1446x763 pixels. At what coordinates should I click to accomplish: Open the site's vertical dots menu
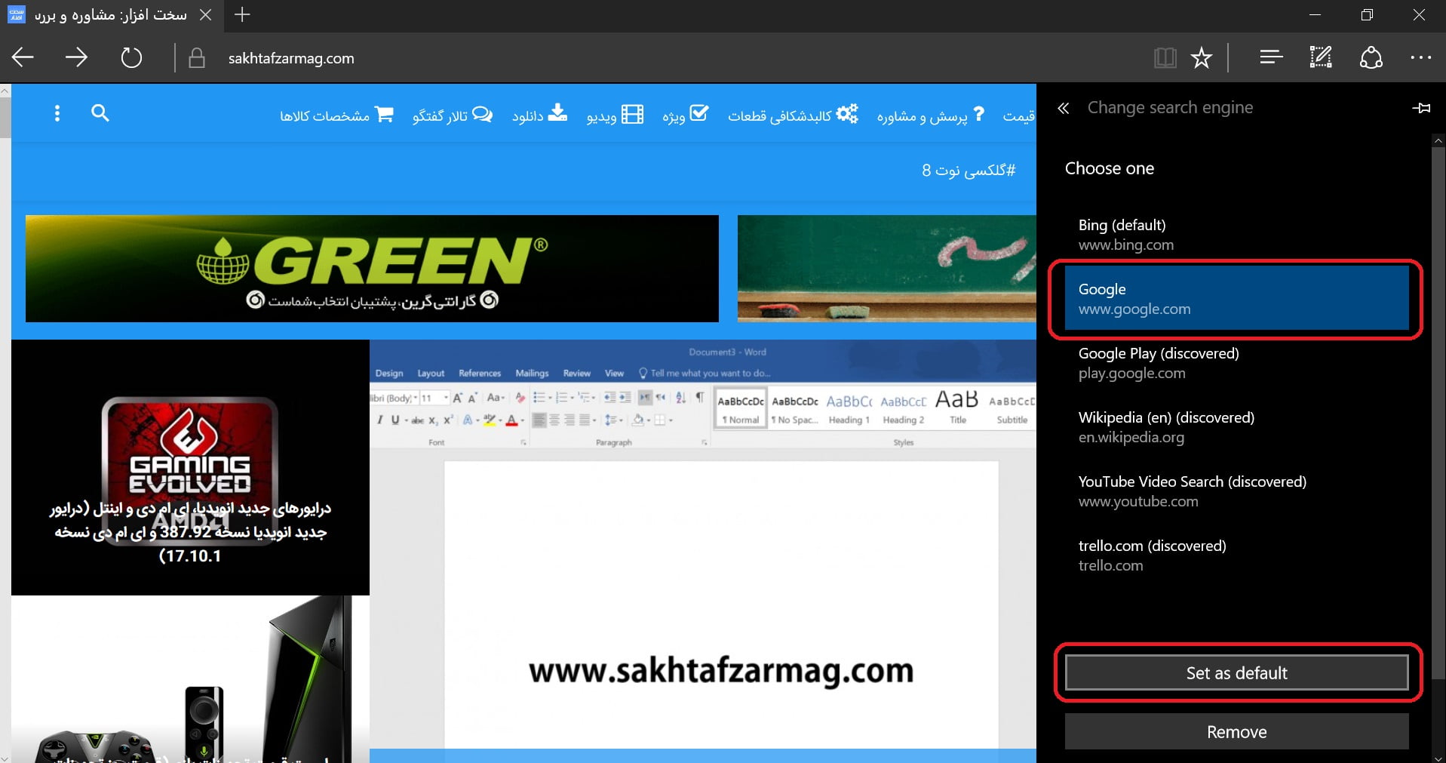tap(57, 113)
